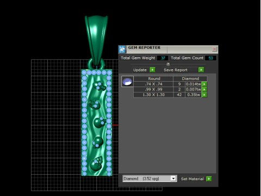The image size is (261, 196).
Task: Select the top skull on the pendant
Action: click(99, 86)
